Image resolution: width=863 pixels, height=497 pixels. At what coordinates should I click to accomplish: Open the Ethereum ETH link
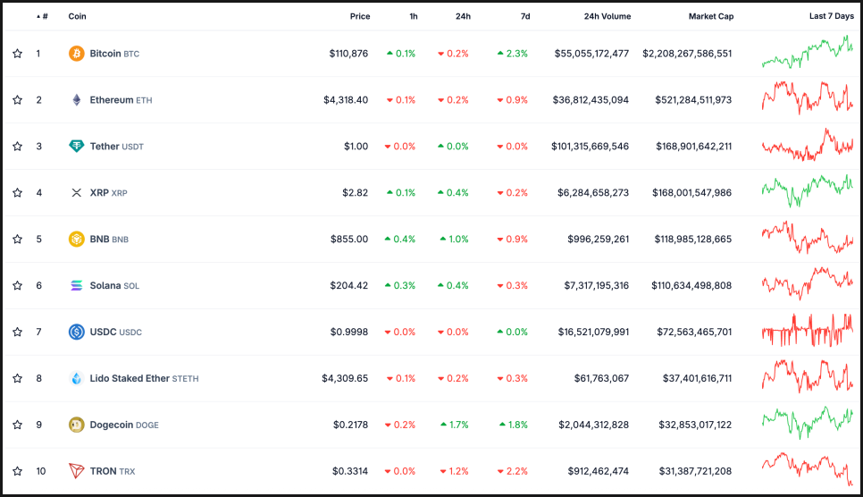[x=121, y=100]
